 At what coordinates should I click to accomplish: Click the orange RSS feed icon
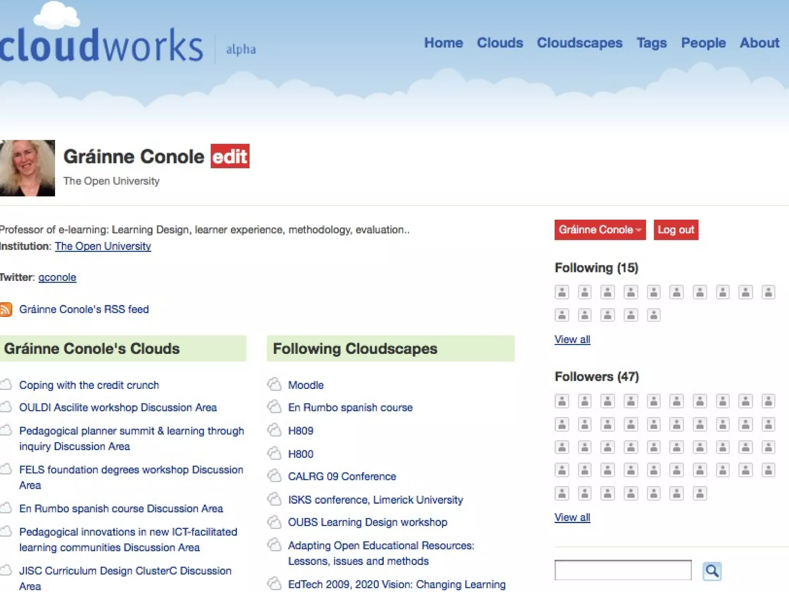pos(6,309)
